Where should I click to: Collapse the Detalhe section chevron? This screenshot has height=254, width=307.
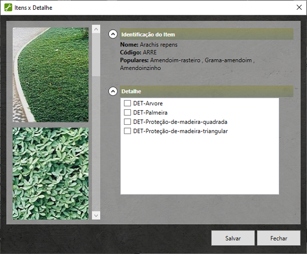[x=113, y=91]
